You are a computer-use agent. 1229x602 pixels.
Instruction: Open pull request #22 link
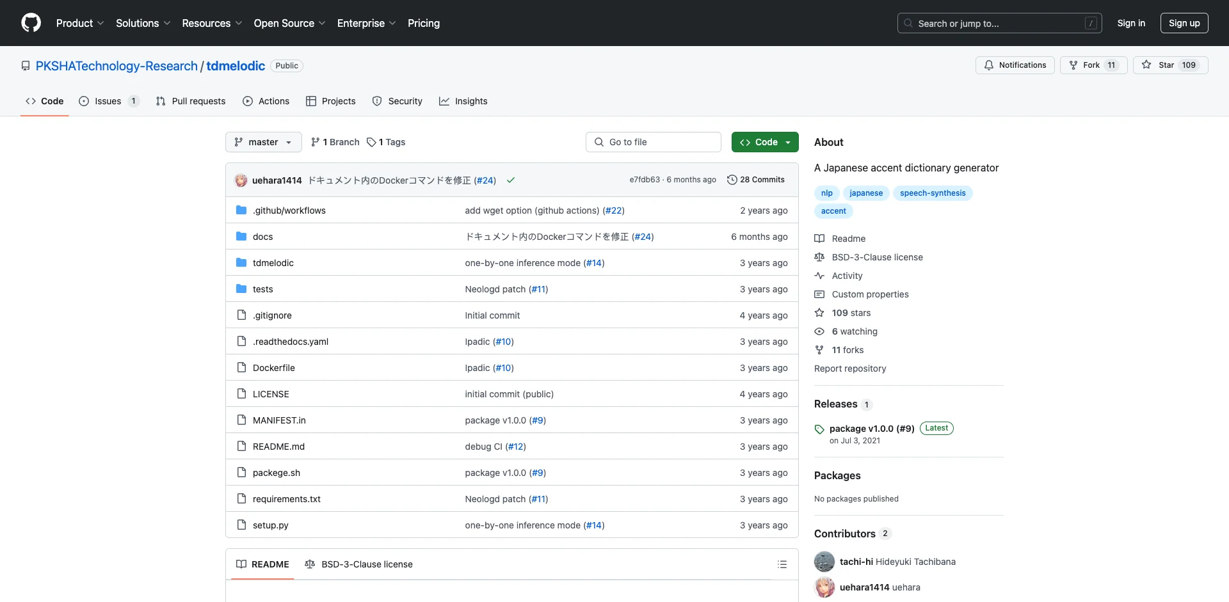coord(613,210)
